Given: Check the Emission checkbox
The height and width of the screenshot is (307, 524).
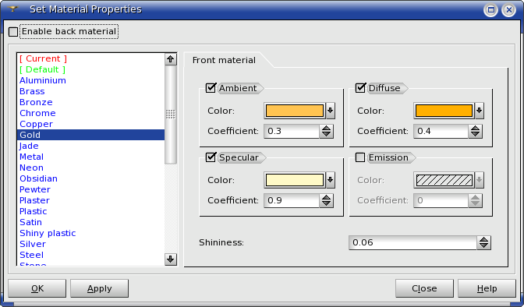Looking at the screenshot, I should [360, 157].
